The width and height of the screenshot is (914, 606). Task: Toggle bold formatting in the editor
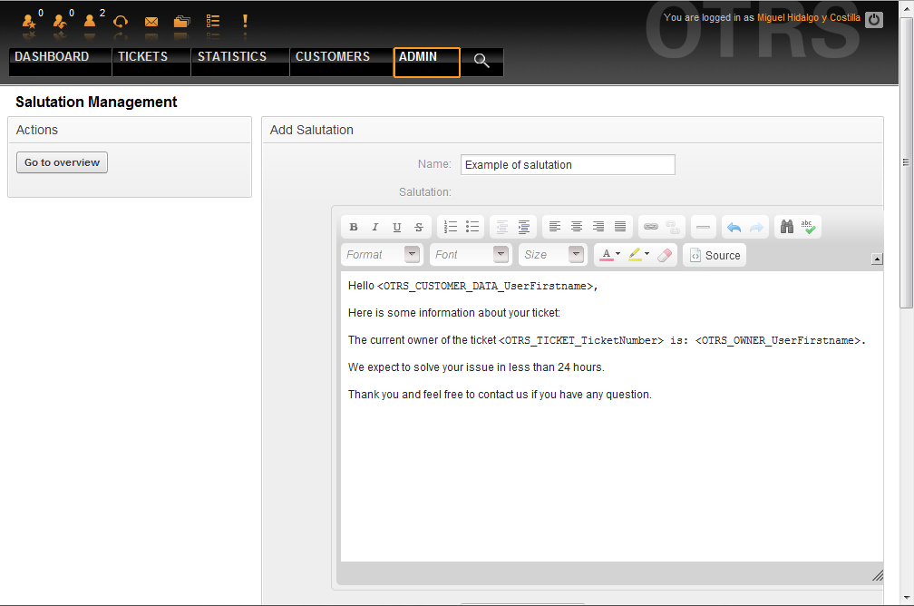(354, 227)
